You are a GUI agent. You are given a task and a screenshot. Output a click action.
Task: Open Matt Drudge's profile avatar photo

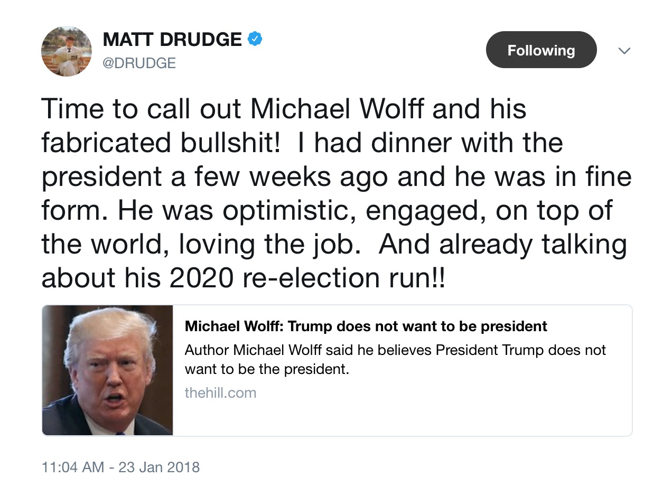tap(67, 51)
